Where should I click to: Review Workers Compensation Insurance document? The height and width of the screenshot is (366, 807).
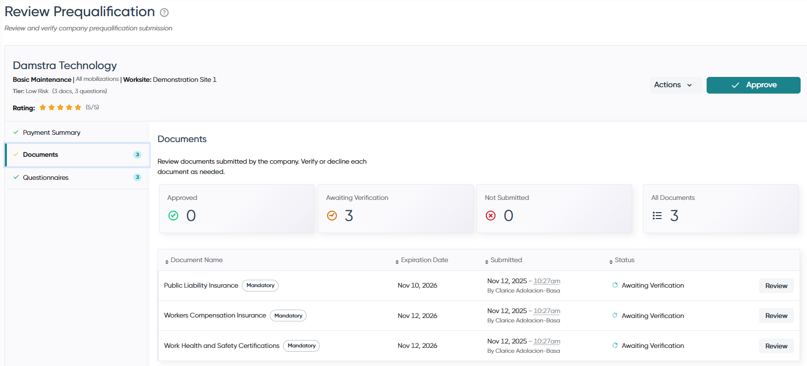coord(776,316)
